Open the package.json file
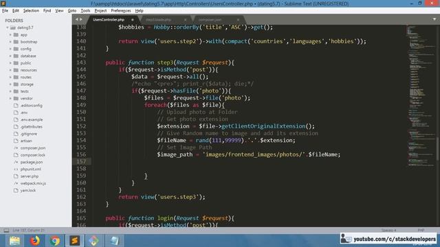 [32, 162]
